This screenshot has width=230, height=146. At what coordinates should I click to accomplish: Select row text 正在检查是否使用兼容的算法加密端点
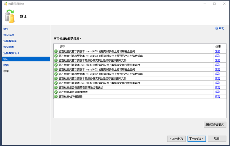click(x=81, y=88)
